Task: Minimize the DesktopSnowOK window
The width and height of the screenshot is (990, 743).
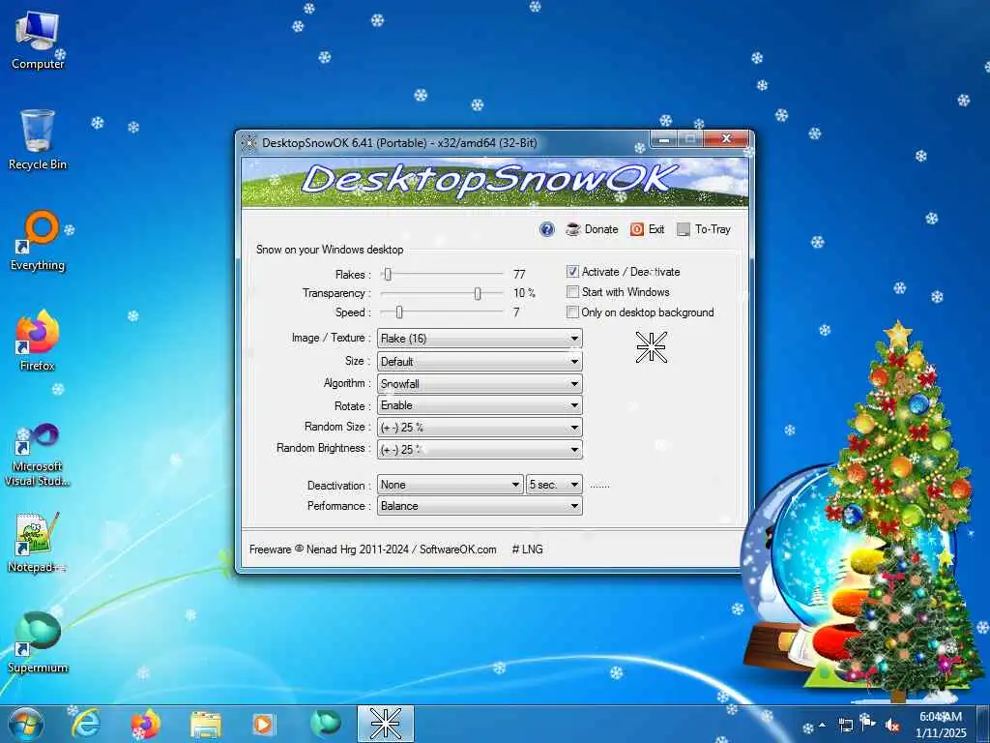Action: [x=663, y=139]
